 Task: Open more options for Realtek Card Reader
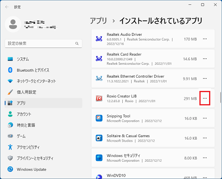[205, 59]
